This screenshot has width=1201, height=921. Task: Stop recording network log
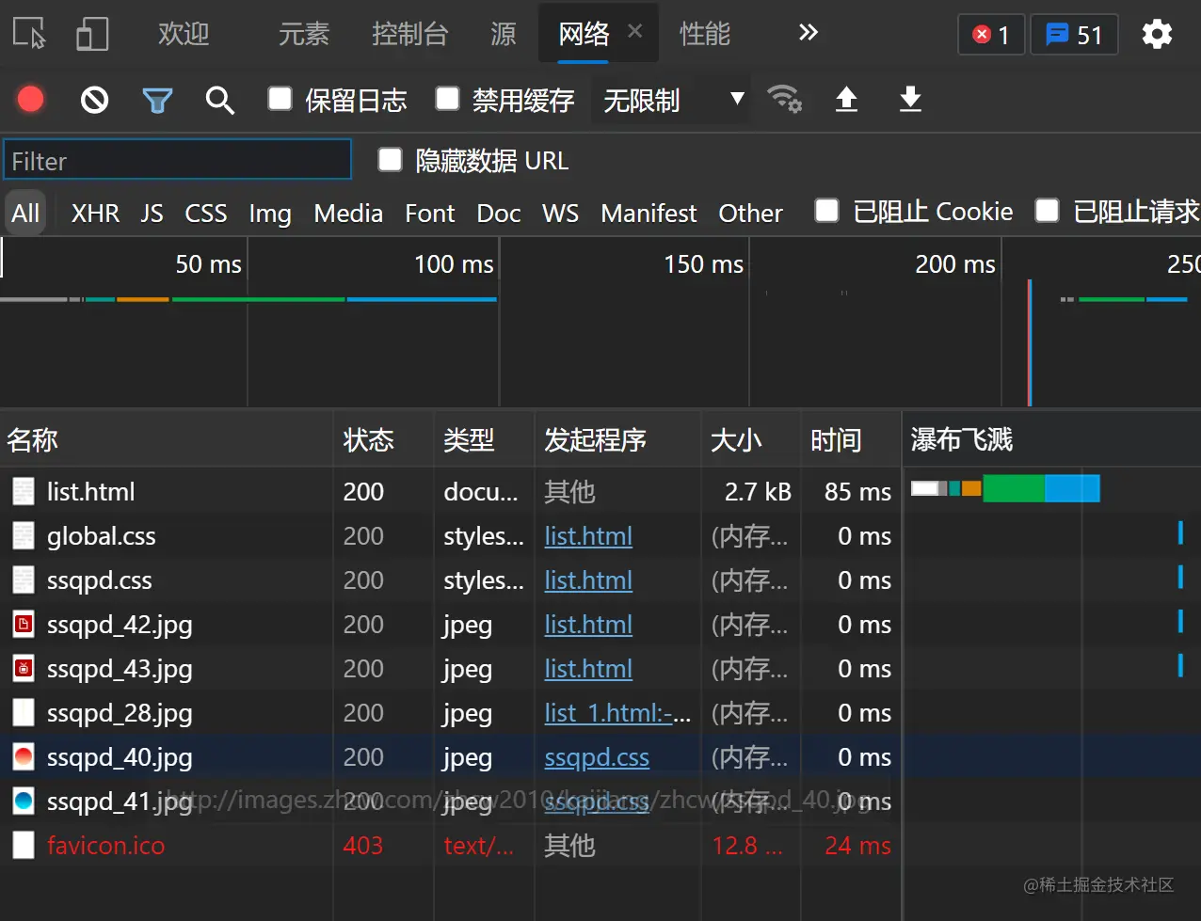(31, 99)
